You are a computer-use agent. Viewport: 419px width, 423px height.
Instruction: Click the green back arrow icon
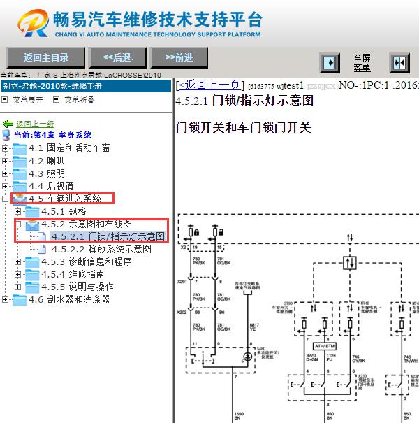pyautogui.click(x=8, y=124)
